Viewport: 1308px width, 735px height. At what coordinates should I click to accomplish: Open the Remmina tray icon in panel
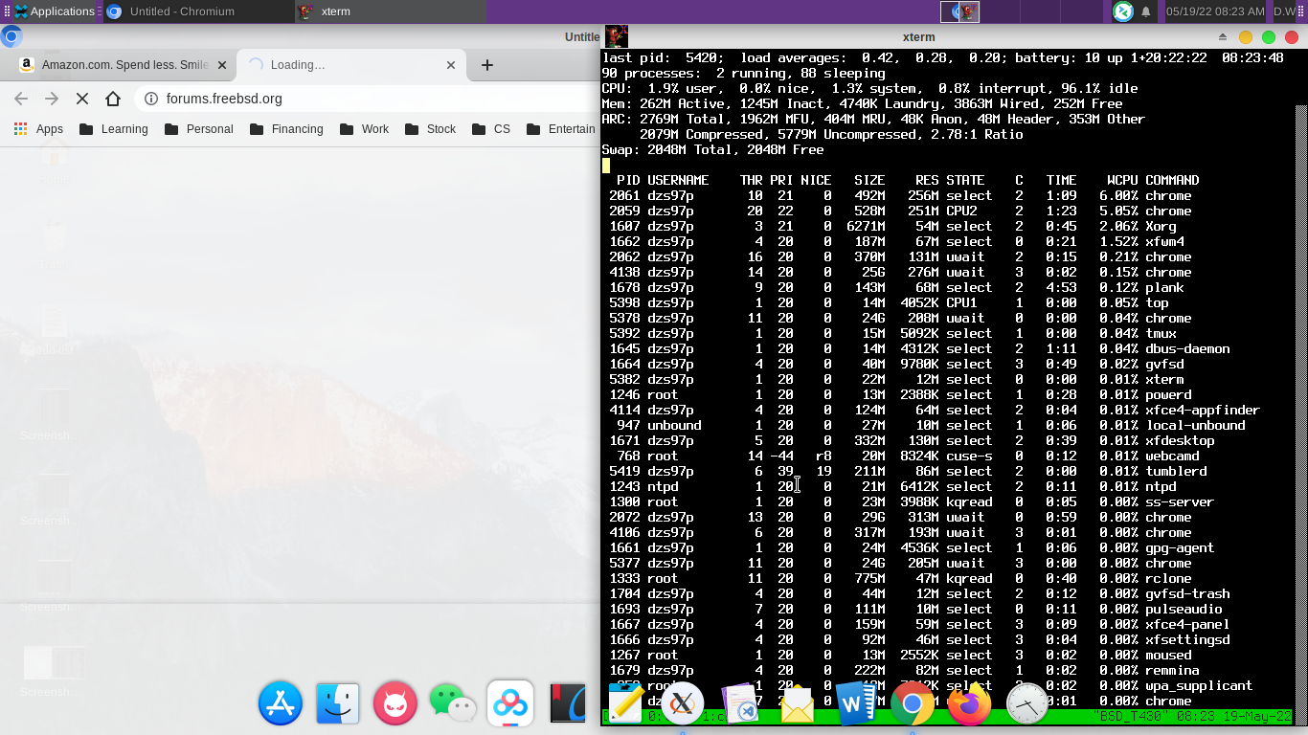click(x=1123, y=11)
